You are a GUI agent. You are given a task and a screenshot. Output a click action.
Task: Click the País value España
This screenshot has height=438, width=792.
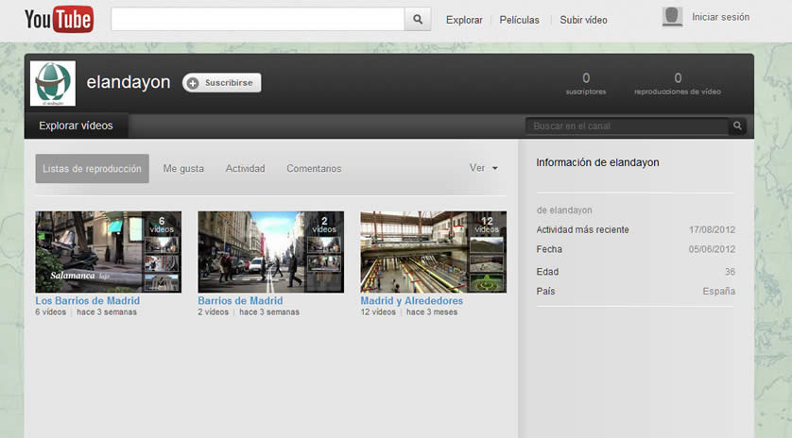pyautogui.click(x=719, y=291)
